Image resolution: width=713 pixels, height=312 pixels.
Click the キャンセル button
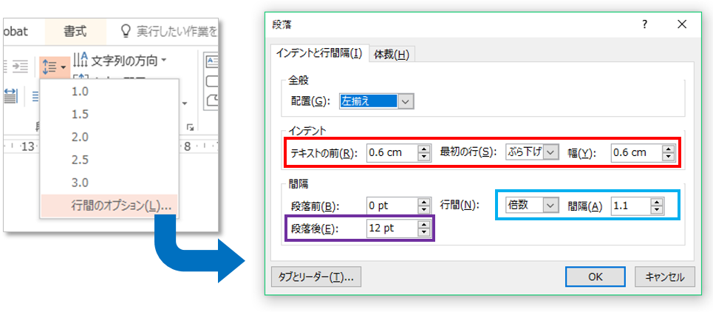pyautogui.click(x=665, y=277)
